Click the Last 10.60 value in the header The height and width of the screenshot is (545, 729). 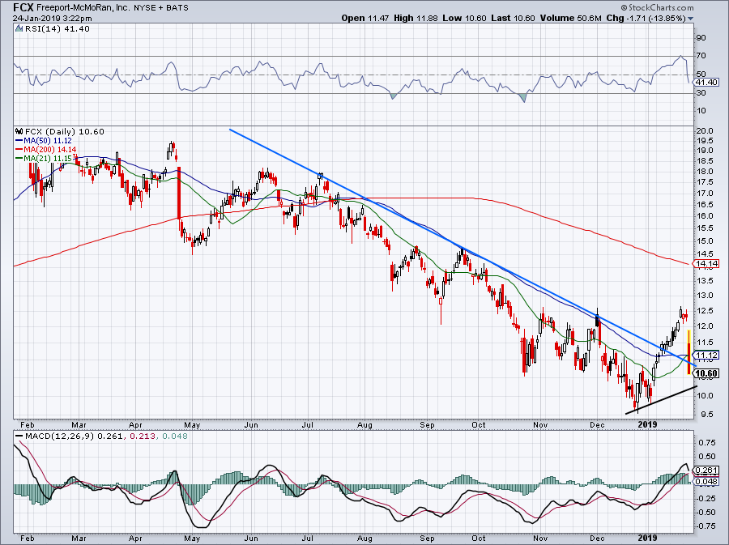[x=514, y=18]
